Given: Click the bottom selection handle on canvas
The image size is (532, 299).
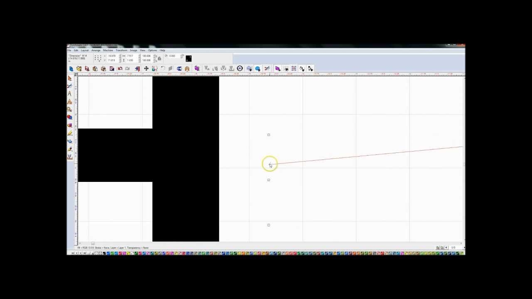Looking at the screenshot, I should pos(268,225).
